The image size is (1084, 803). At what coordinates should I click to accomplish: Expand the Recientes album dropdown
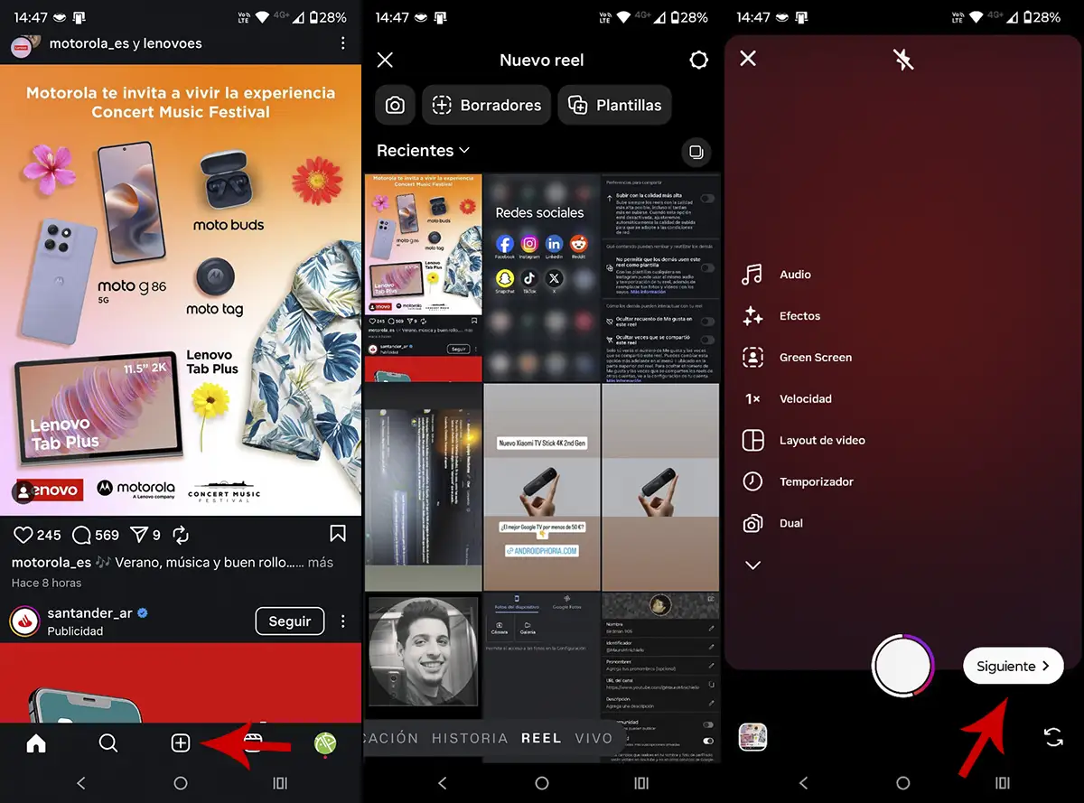(423, 151)
